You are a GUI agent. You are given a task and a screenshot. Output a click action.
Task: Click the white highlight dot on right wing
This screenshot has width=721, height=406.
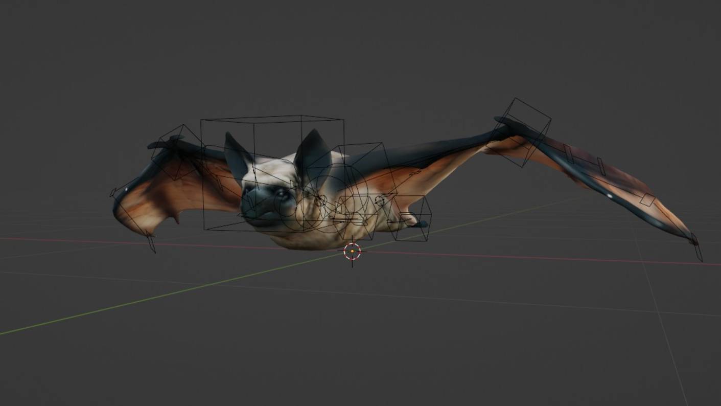click(609, 195)
